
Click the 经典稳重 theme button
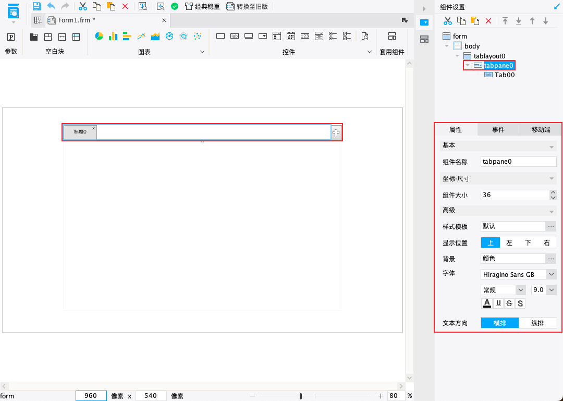point(202,6)
